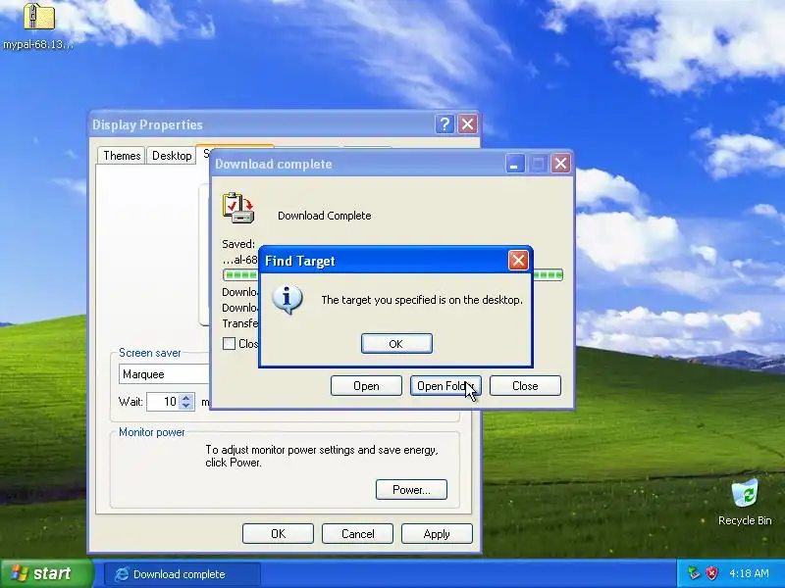Screen dimensions: 785x588
Task: Close the Find Target dialog with X
Action: click(x=518, y=260)
